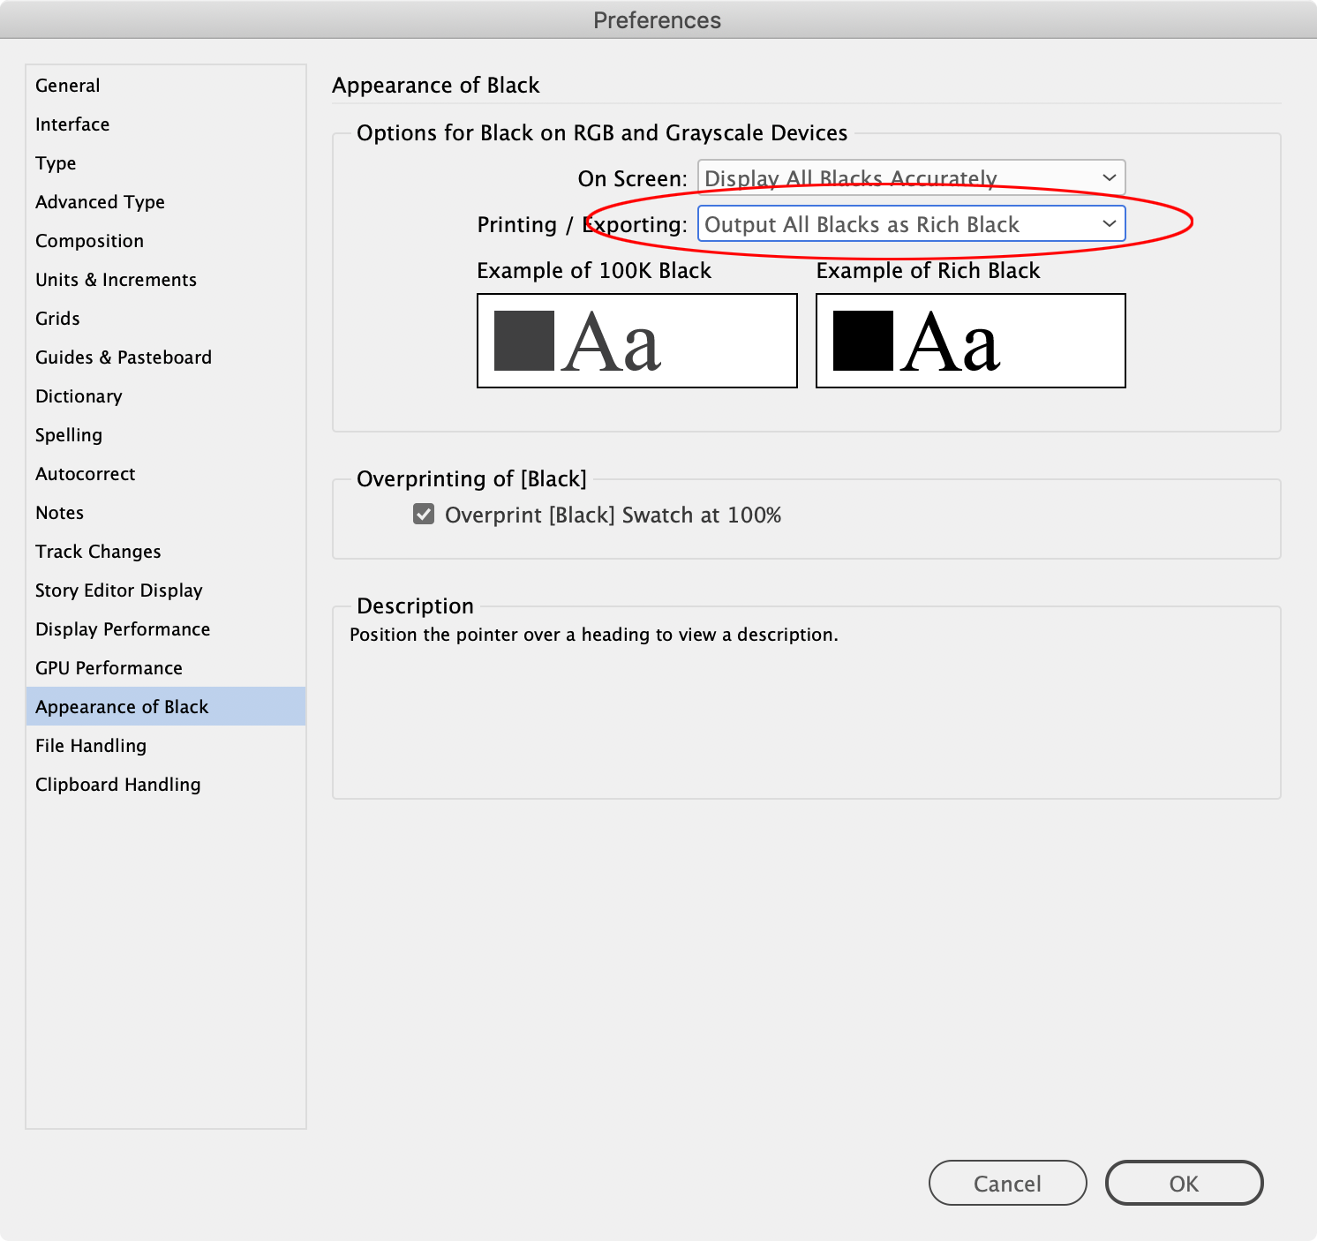Open File Handling preferences
Viewport: 1317px width, 1241px height.
pos(90,745)
